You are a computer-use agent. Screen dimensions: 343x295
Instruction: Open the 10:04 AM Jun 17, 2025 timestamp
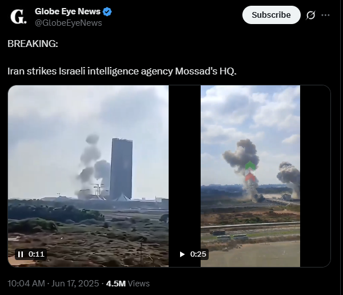pos(53,284)
